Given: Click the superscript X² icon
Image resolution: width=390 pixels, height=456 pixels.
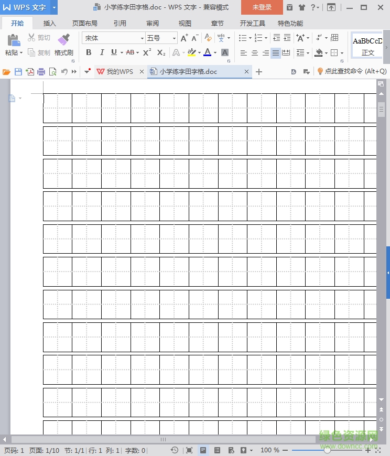Looking at the screenshot, I should [x=147, y=52].
